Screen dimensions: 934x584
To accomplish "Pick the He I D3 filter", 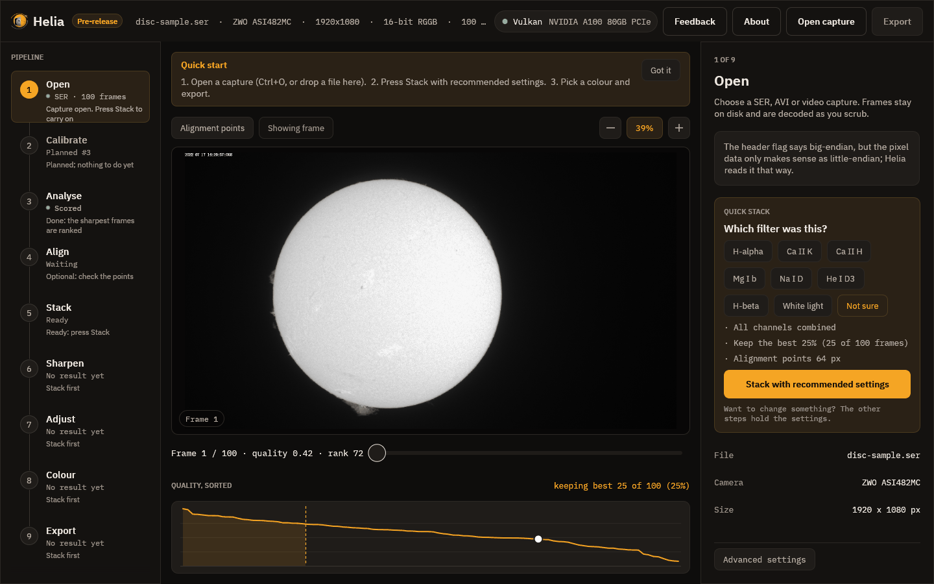I will 841,278.
